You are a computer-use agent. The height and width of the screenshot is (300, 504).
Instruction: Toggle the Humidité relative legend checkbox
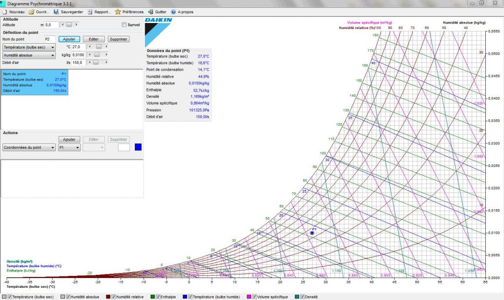pyautogui.click(x=114, y=297)
